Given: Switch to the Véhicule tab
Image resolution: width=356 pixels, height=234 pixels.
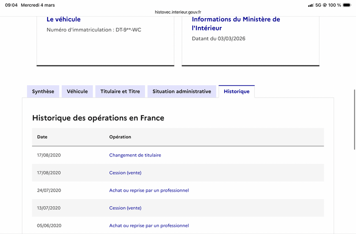Looking at the screenshot, I should click(77, 91).
